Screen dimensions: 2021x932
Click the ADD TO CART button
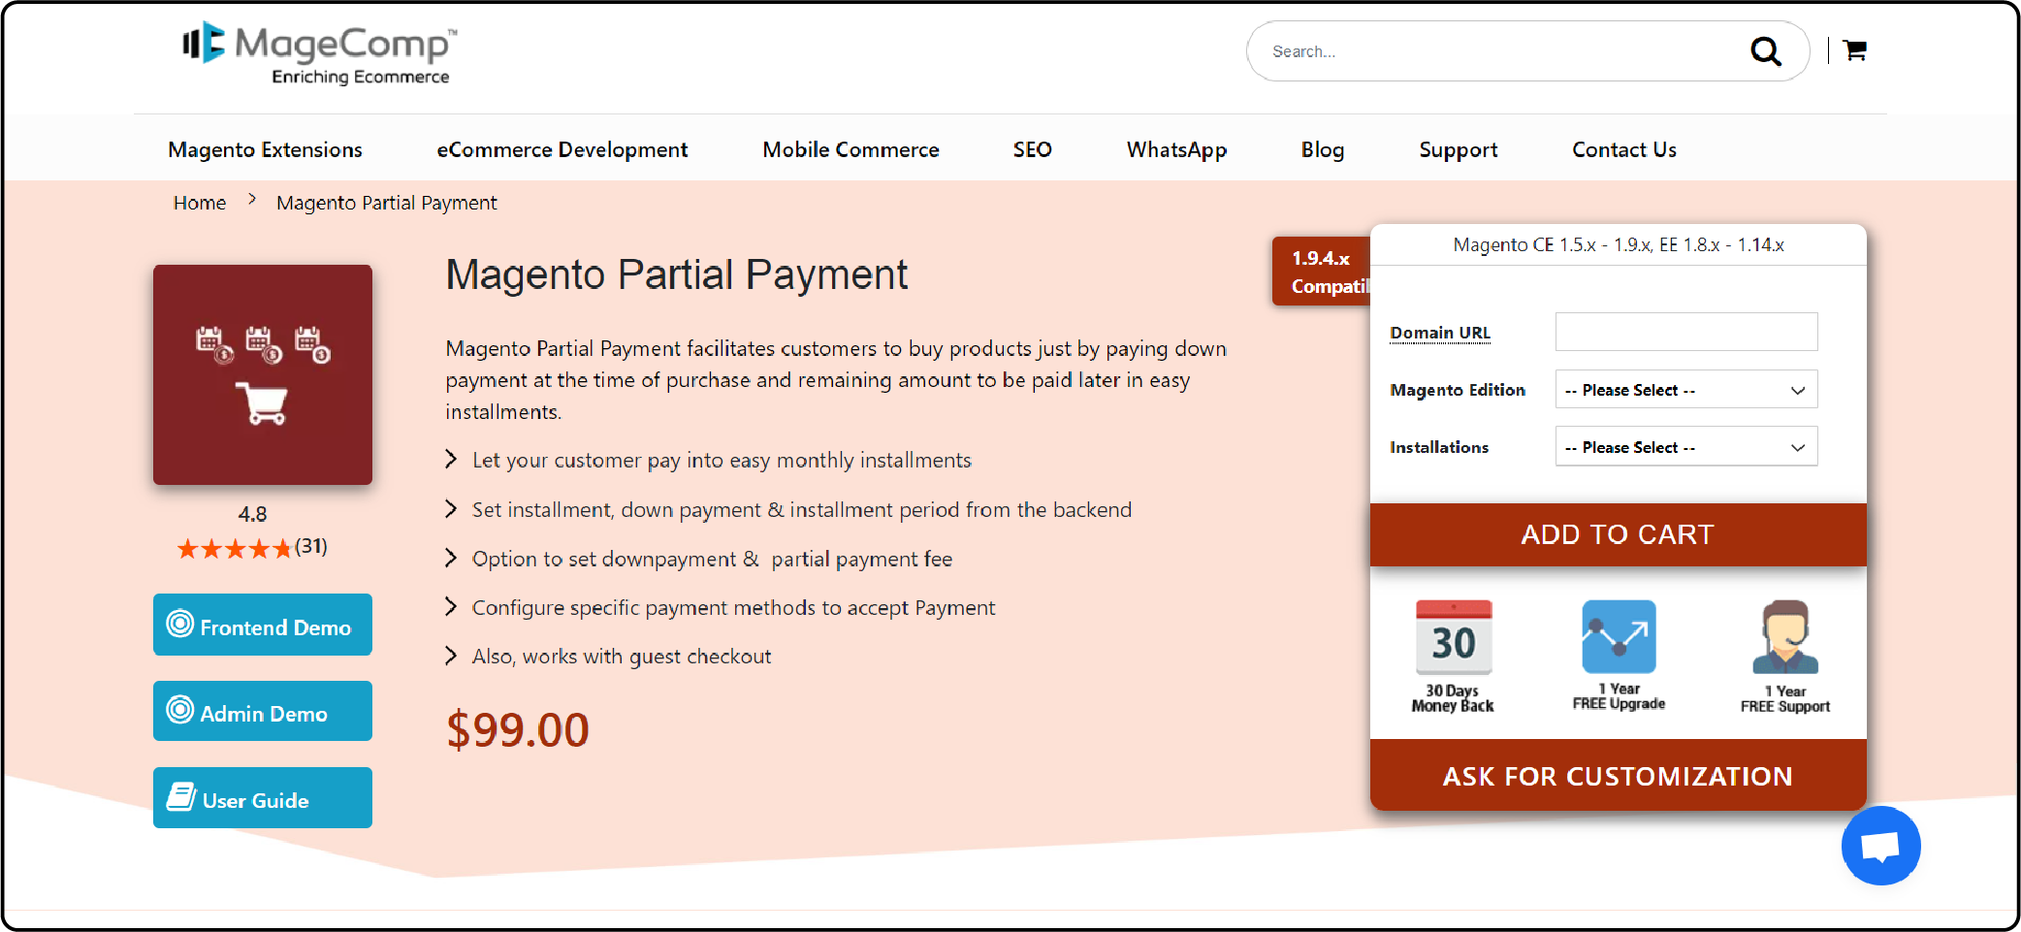(x=1618, y=534)
